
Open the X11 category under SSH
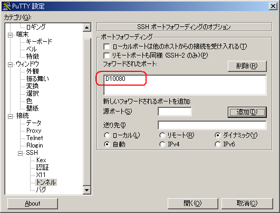point(41,175)
